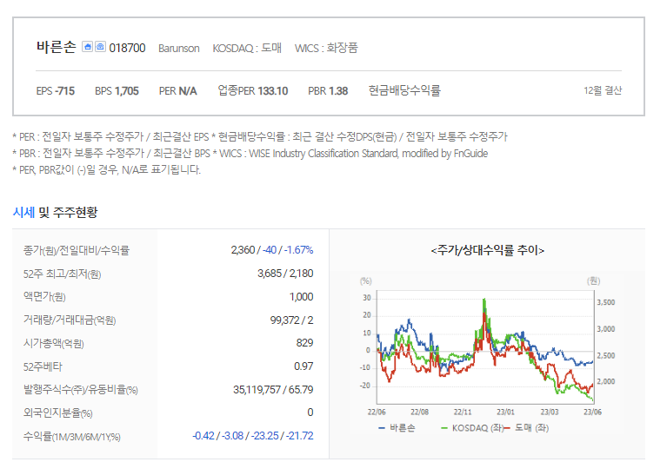Image resolution: width=647 pixels, height=462 pixels.
Task: Click the 12월 결산 text
Action: coord(603,90)
